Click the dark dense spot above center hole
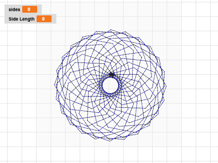This screenshot has width=218, height=163. [112, 74]
